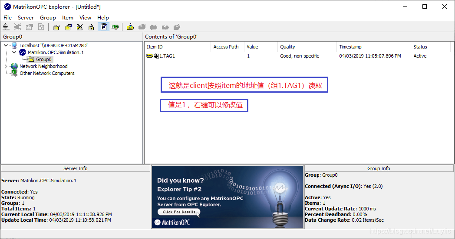Image resolution: width=455 pixels, height=239 pixels.
Task: Click the MatrikonOPC logo in banner
Action: 172,223
